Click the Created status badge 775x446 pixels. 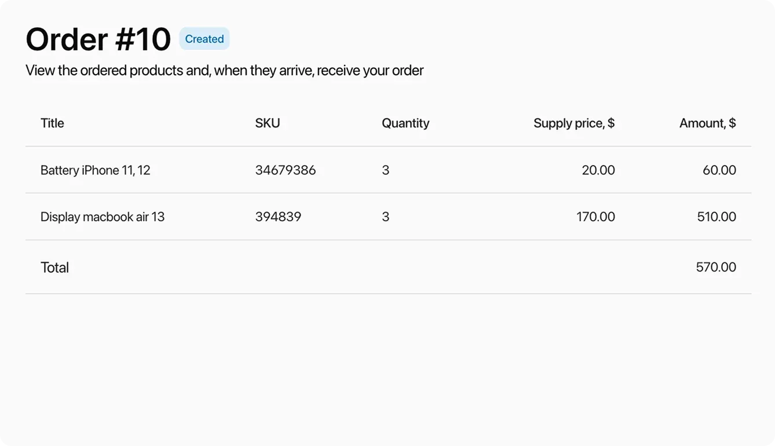204,39
